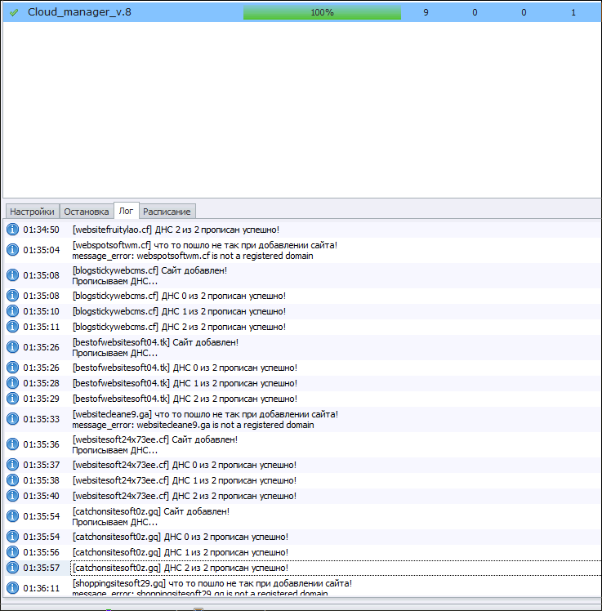This screenshot has width=602, height=611.
Task: Select websitesoft24x73ee.cf ДНС 0 из 2 message
Action: coord(185,466)
